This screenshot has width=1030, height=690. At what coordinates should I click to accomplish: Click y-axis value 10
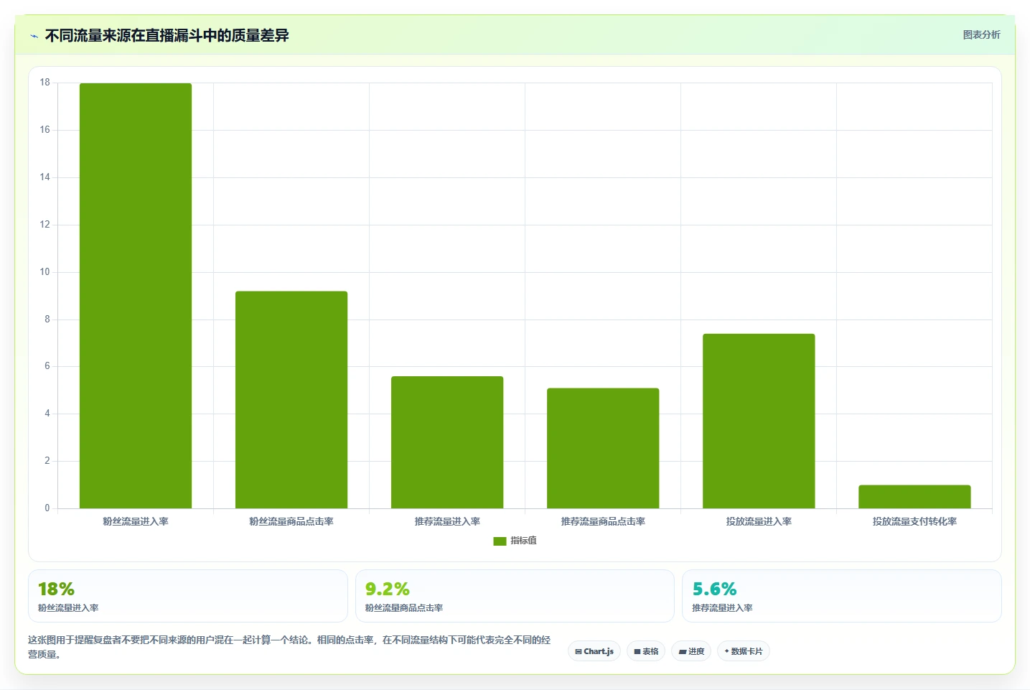click(45, 272)
